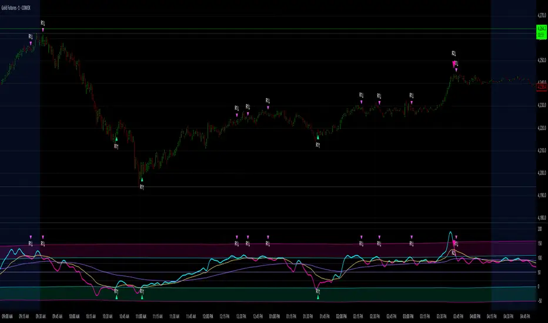Click the 150 level on oscillator scale
This screenshot has height=323, width=548.
[x=540, y=243]
